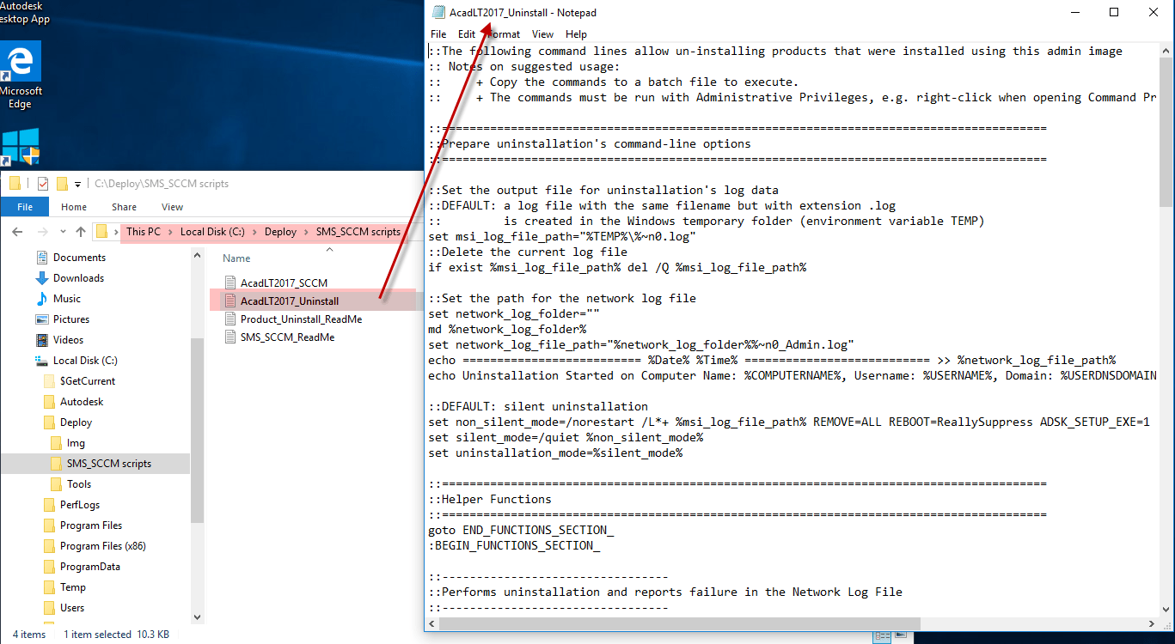Image resolution: width=1175 pixels, height=644 pixels.
Task: Click the Properties icon on Quick Access Toolbar
Action: [41, 183]
